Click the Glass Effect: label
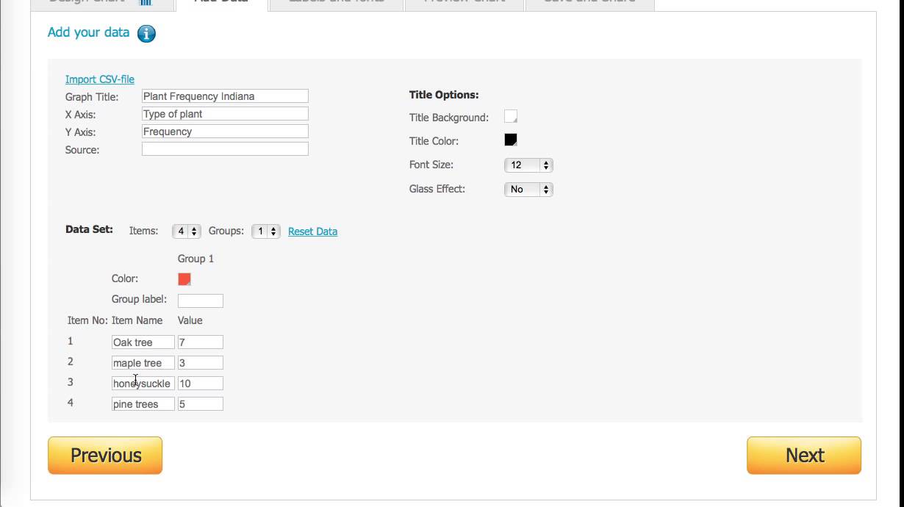Image resolution: width=904 pixels, height=507 pixels. (437, 189)
